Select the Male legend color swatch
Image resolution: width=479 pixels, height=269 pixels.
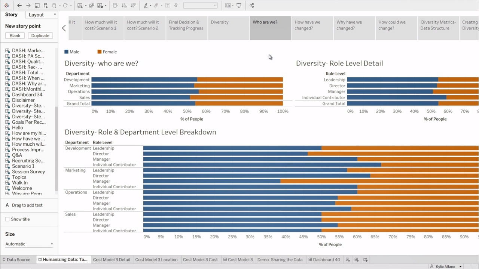pos(66,52)
